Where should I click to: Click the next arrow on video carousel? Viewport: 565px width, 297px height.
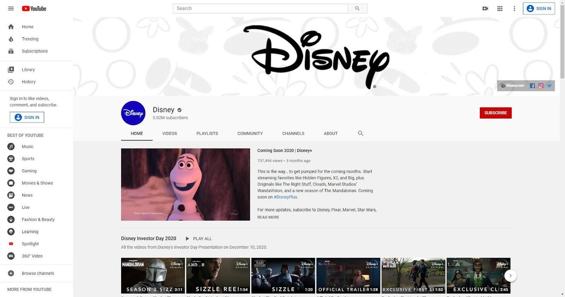coord(511,276)
